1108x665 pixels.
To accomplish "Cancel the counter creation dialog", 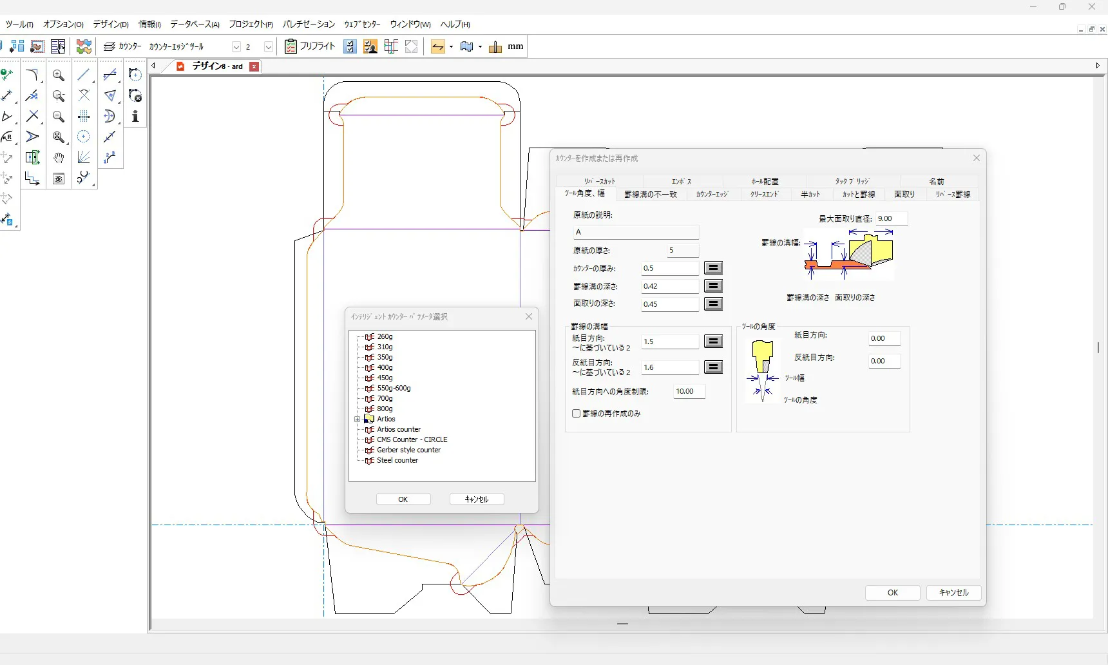I will [953, 593].
